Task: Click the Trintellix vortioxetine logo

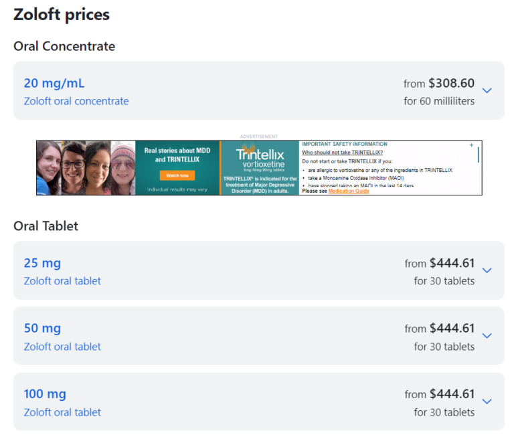Action: coord(259,159)
